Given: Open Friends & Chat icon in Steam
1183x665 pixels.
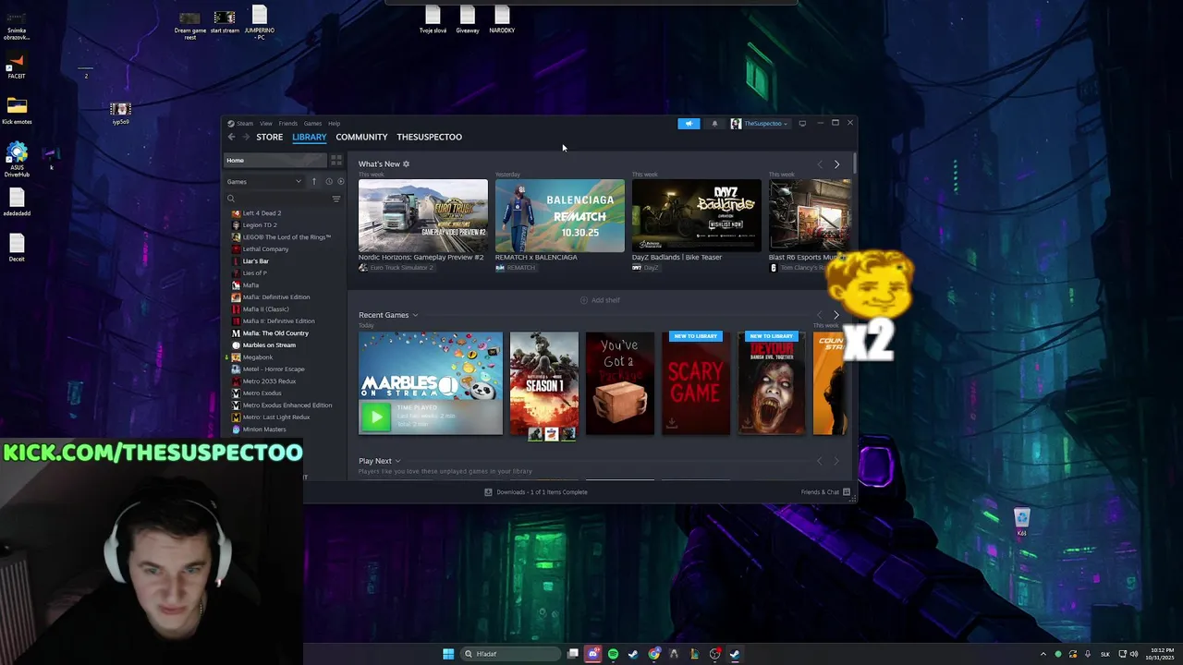Looking at the screenshot, I should point(847,492).
